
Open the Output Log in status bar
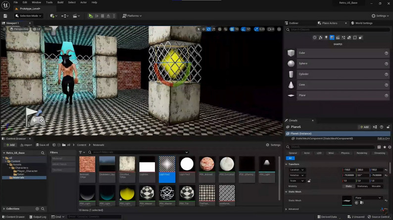pyautogui.click(x=38, y=217)
